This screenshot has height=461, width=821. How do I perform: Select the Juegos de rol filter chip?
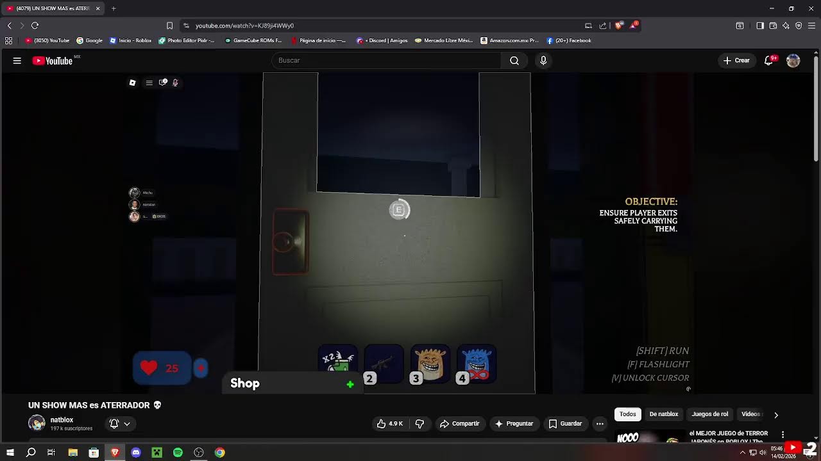point(710,414)
